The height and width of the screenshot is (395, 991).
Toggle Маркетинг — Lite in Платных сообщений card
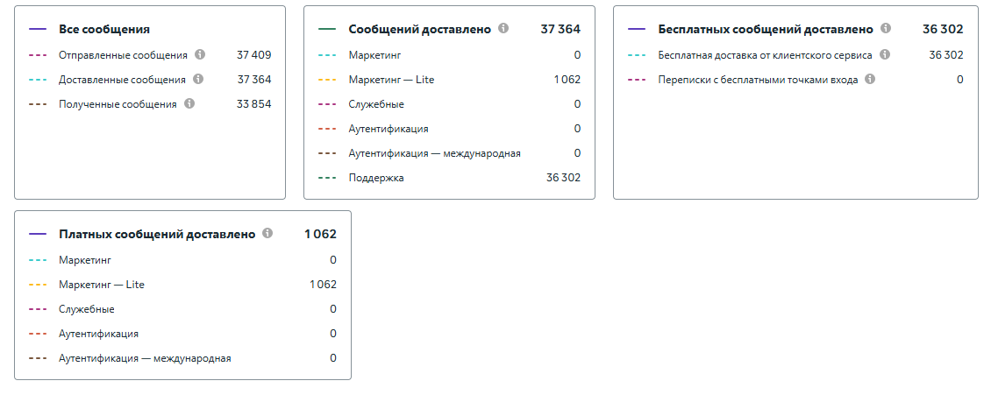(x=102, y=285)
